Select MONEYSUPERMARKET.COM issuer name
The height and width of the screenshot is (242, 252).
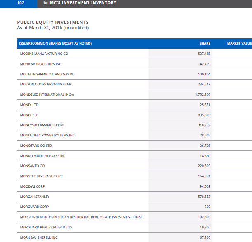click(x=42, y=125)
